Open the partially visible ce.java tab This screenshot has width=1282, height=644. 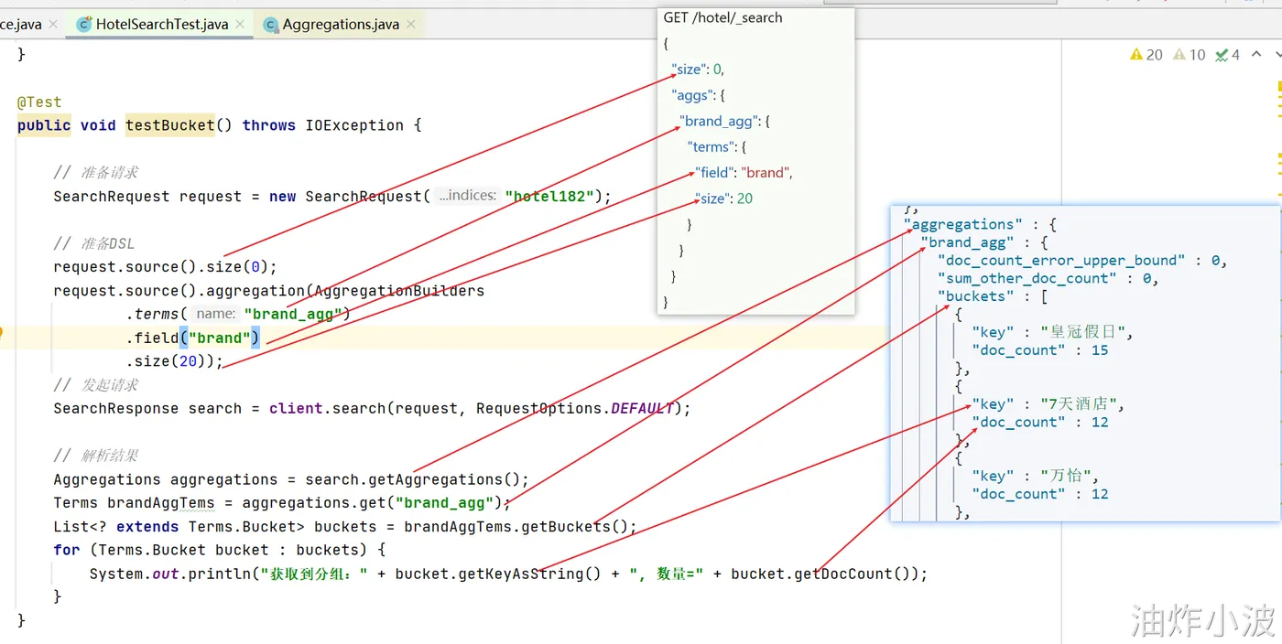point(20,25)
